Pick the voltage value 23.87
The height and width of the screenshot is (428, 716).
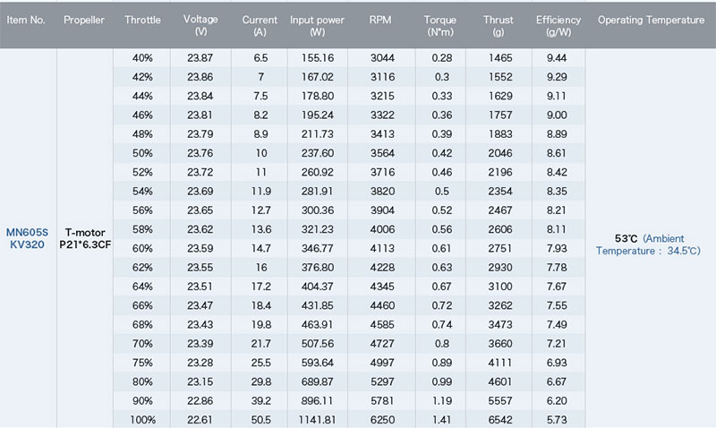pos(200,58)
